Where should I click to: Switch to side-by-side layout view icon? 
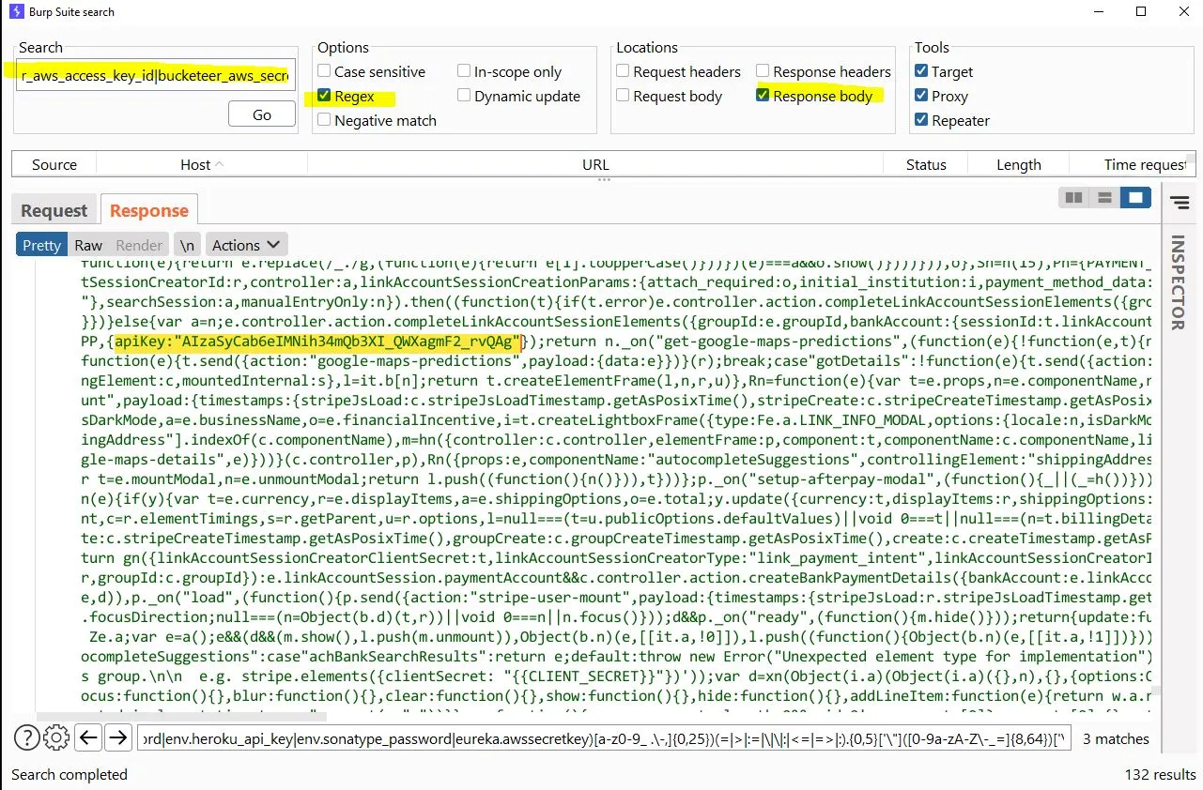pyautogui.click(x=1073, y=198)
